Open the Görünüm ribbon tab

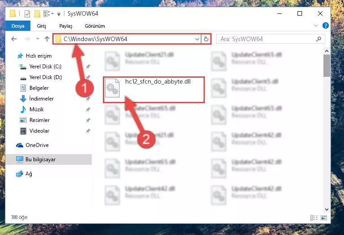(95, 26)
